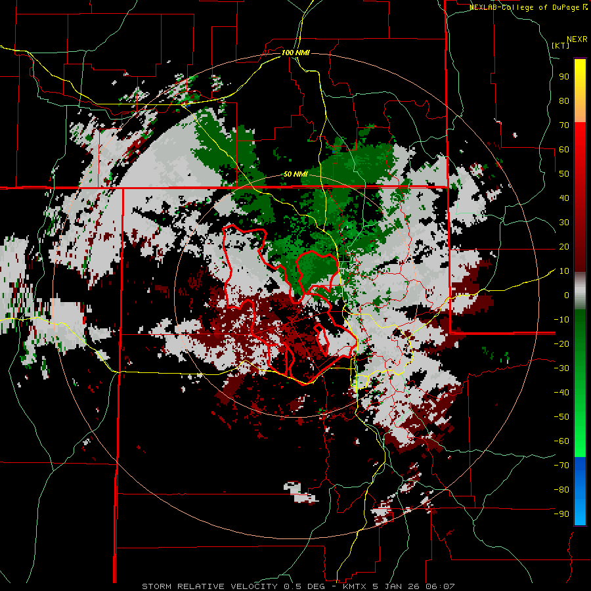Click the -40 value on velocity scale

(x=561, y=393)
